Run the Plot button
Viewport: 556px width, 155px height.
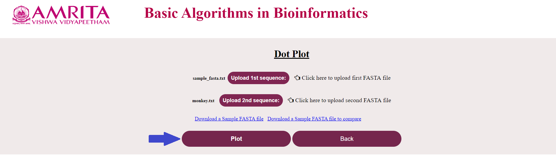236,139
